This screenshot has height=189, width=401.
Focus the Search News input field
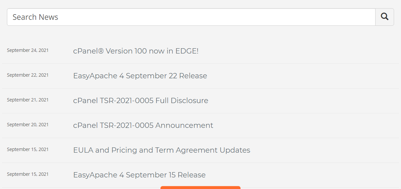pos(191,17)
